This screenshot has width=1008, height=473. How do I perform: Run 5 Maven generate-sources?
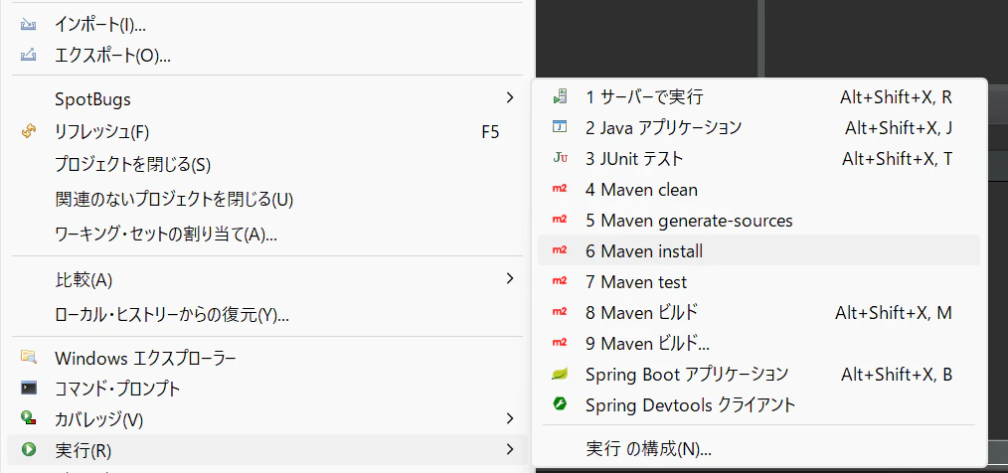(759, 220)
